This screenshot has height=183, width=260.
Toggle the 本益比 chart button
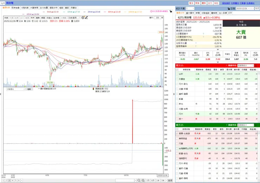49,18
